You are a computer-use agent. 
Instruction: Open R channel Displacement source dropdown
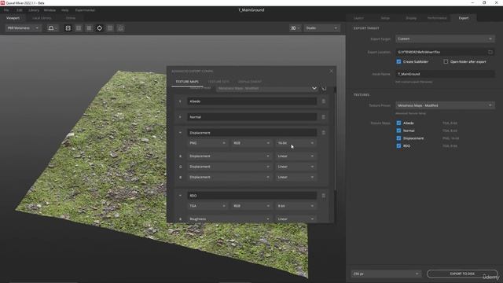point(229,156)
